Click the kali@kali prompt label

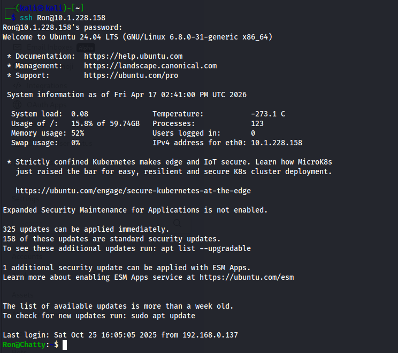tap(37, 7)
